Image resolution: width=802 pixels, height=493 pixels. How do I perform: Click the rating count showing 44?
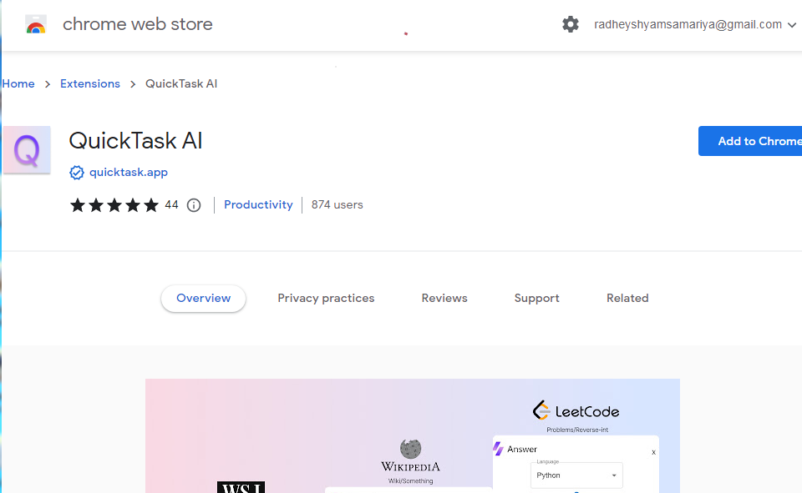coord(171,204)
